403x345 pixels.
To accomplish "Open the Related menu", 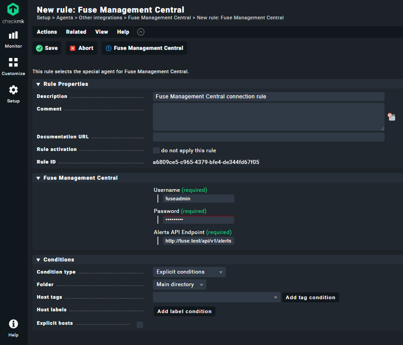I will (76, 32).
